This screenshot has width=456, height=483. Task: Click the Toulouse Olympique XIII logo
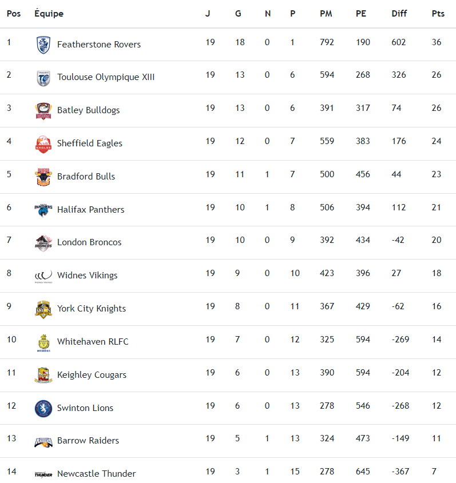[43, 78]
